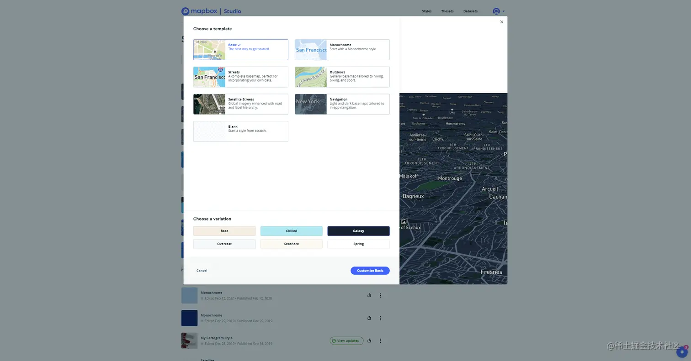Choose the Satellite Streets template
Screen dimensions: 691x361
coord(240,104)
